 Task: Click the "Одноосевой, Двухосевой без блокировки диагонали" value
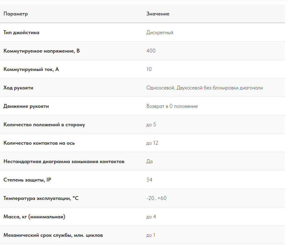click(204, 88)
